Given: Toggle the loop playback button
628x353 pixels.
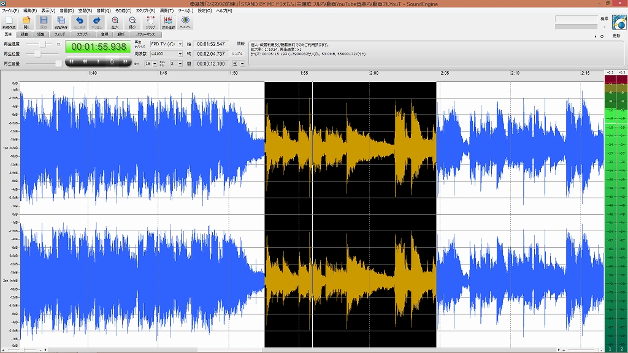Looking at the screenshot, I should click(x=112, y=61).
